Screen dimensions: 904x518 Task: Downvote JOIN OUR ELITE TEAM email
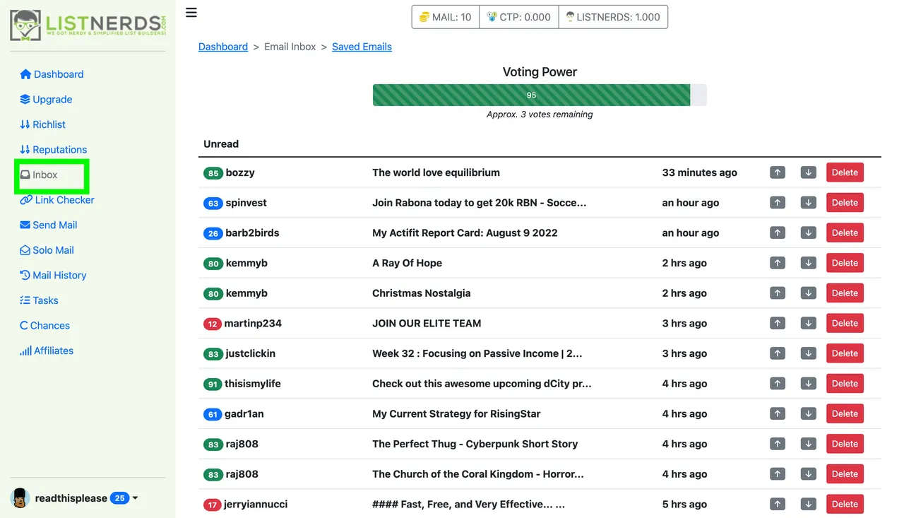pos(809,323)
